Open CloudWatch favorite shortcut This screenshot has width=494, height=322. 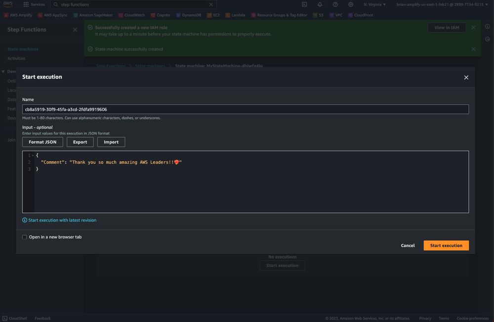tap(131, 15)
